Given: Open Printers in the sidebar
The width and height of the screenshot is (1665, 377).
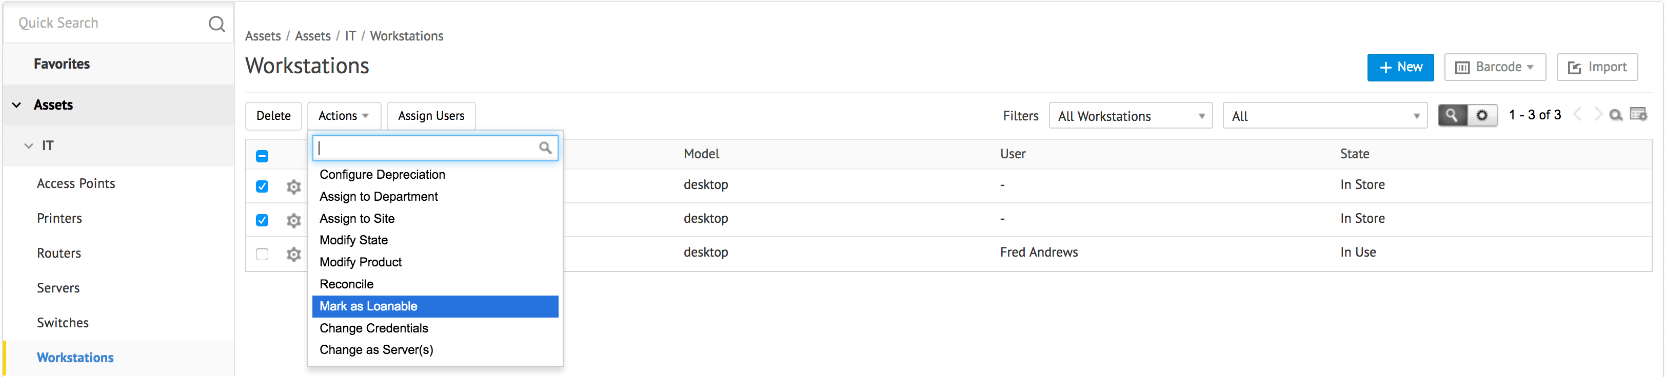Looking at the screenshot, I should tap(60, 218).
